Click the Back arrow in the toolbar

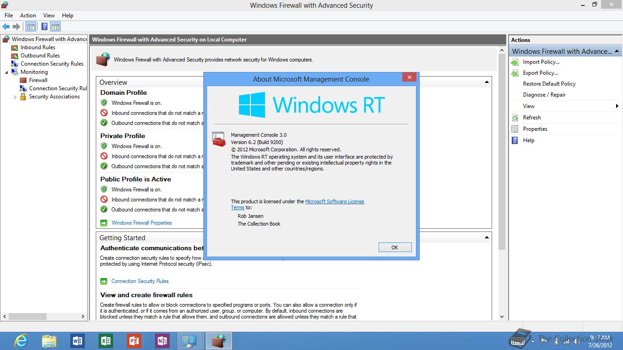coord(6,27)
